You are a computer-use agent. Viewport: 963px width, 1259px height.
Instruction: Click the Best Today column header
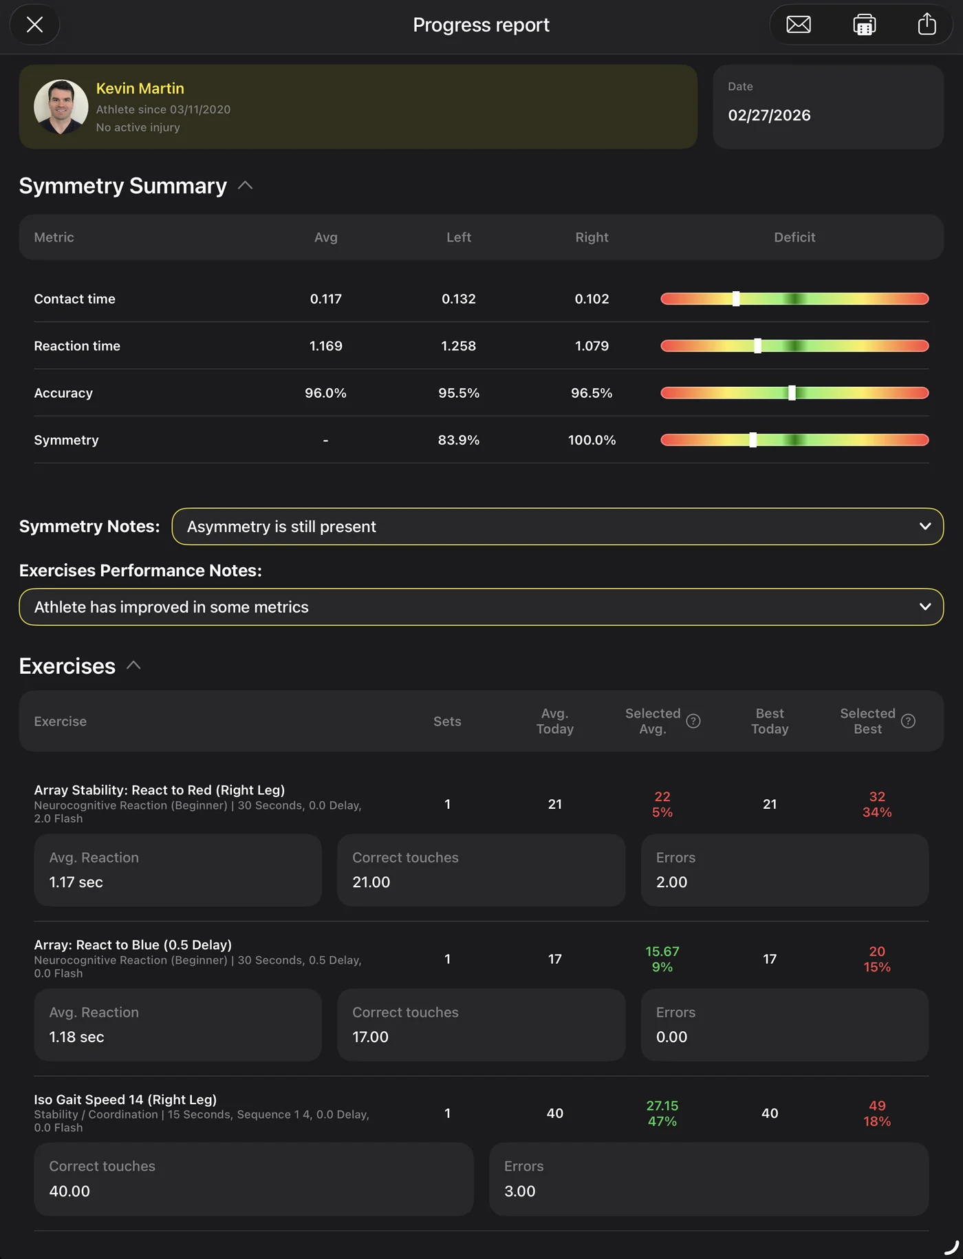[770, 721]
